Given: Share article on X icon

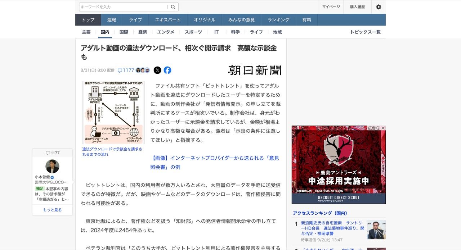Looking at the screenshot, I should [x=157, y=70].
